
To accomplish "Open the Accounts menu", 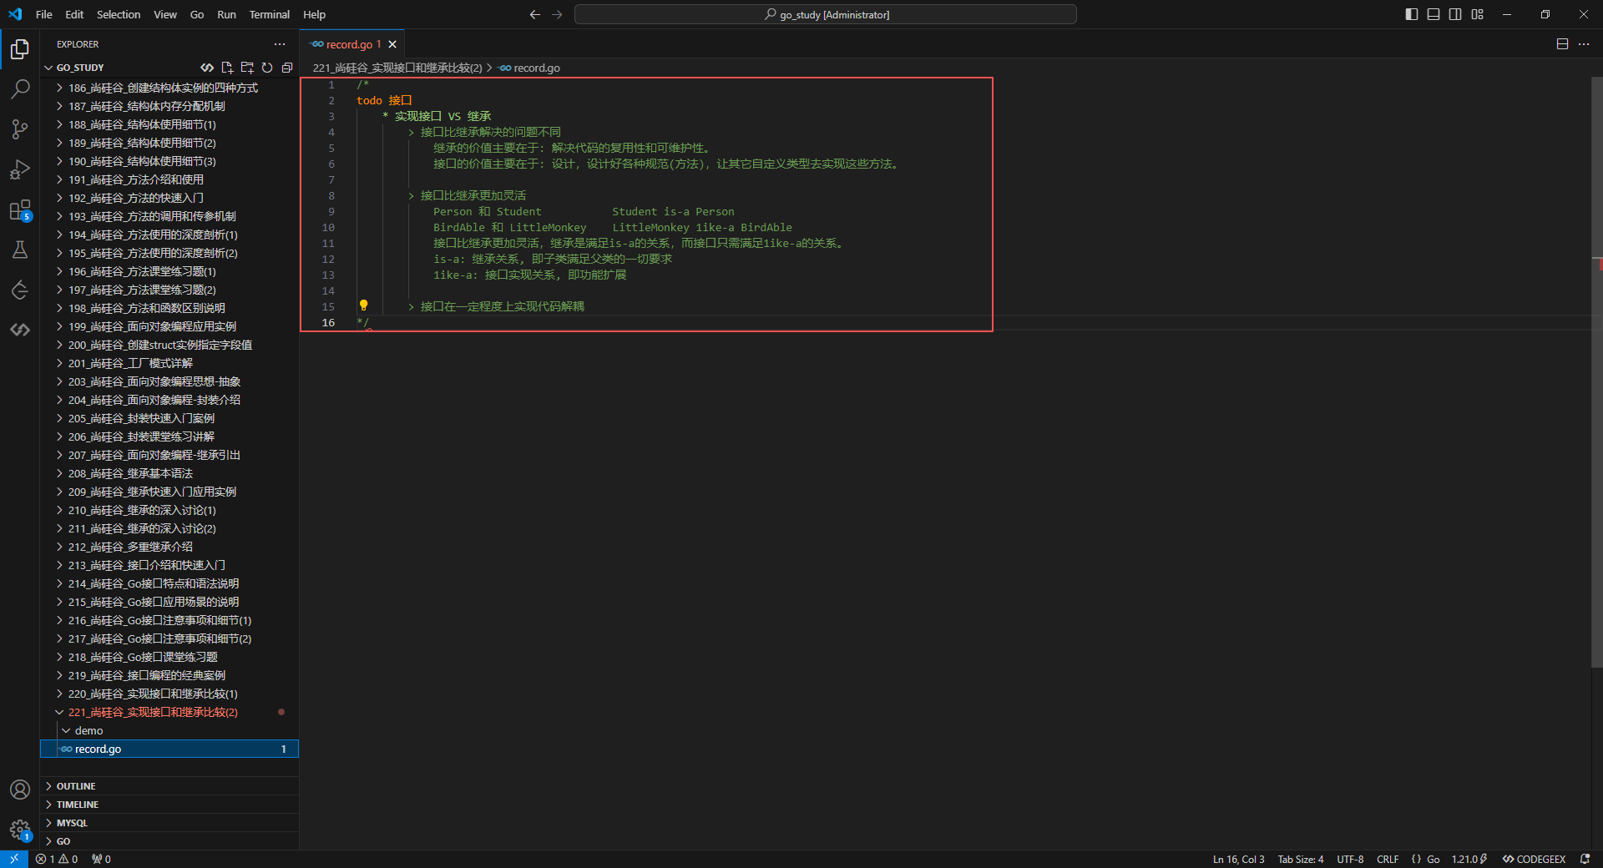I will click(x=20, y=790).
